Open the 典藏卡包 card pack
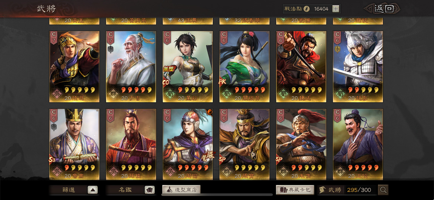 (295, 190)
